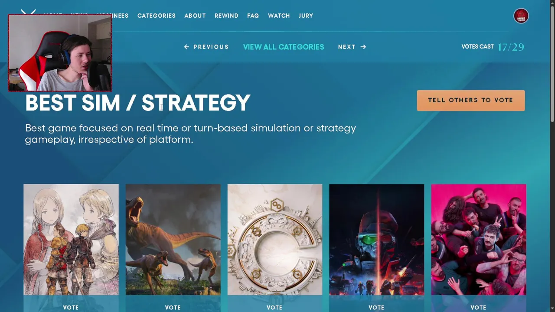Select the anime characters game artwork
This screenshot has height=312, width=555.
[x=71, y=240]
